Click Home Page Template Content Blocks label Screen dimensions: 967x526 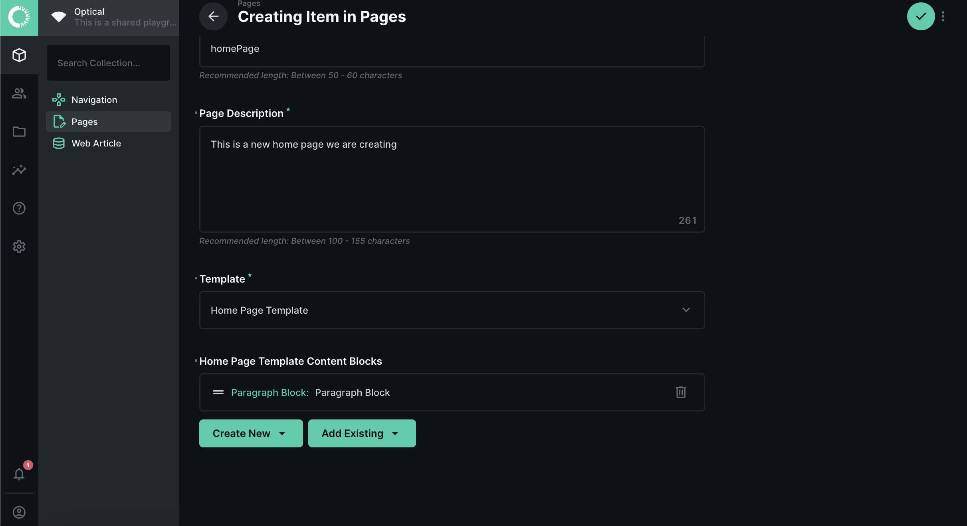click(291, 361)
